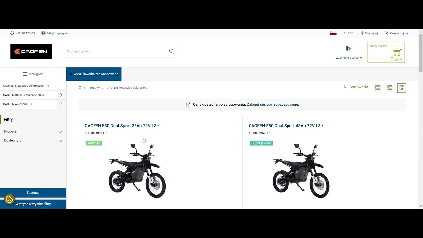This screenshot has width=423, height=238.
Task: Select CAOFEN Akcesoria category
Action: pos(17,104)
